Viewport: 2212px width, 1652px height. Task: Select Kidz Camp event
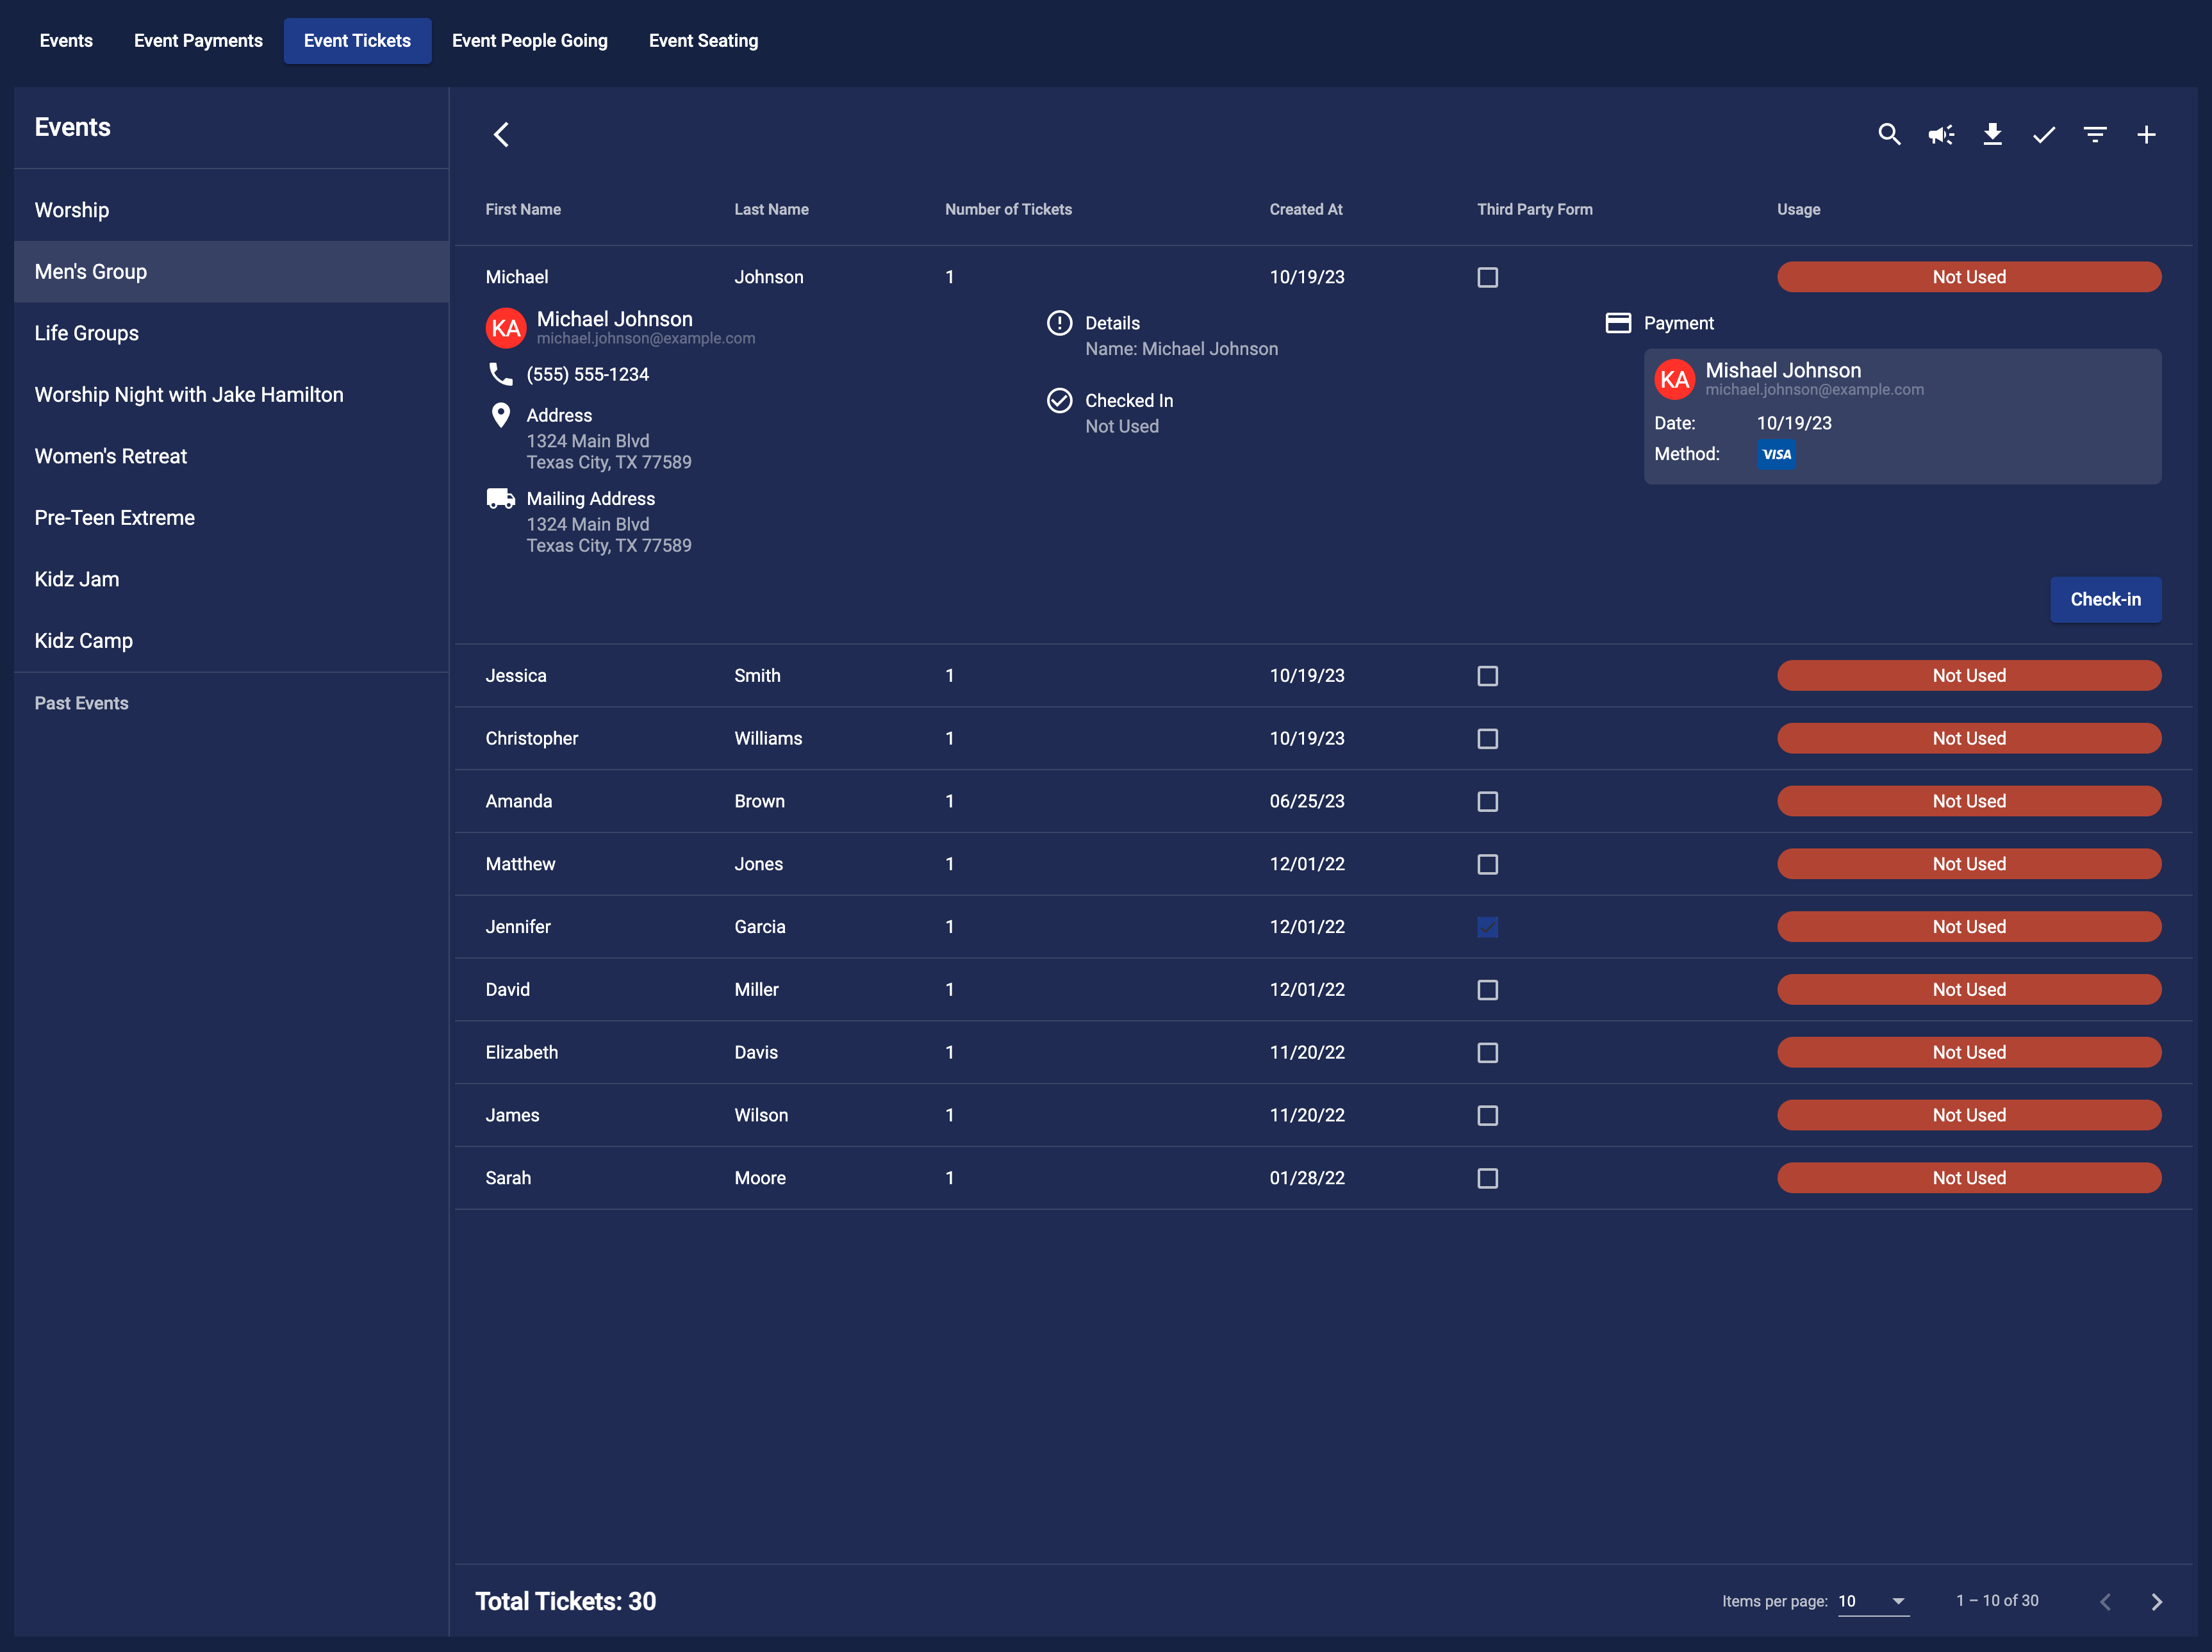(x=231, y=641)
